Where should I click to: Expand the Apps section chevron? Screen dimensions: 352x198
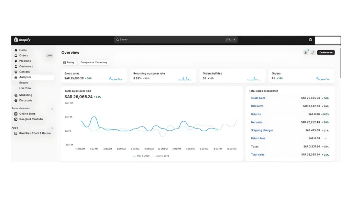coord(52,128)
